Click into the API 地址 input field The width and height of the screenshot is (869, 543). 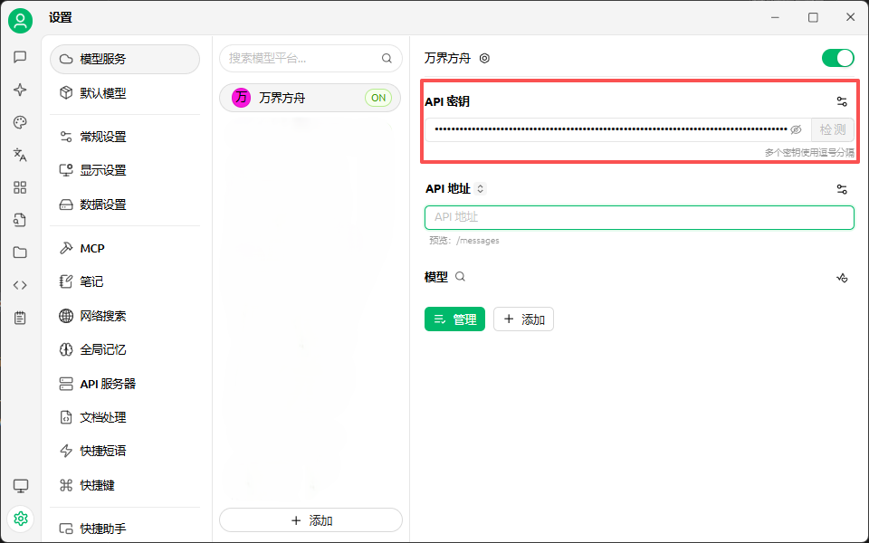[x=639, y=217]
